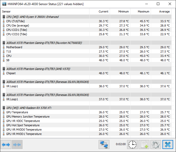Image resolution: width=176 pixels, height=152 pixels.
Task: Click the 37.6 °C average VR Loop1 value
Action: pos(165,86)
